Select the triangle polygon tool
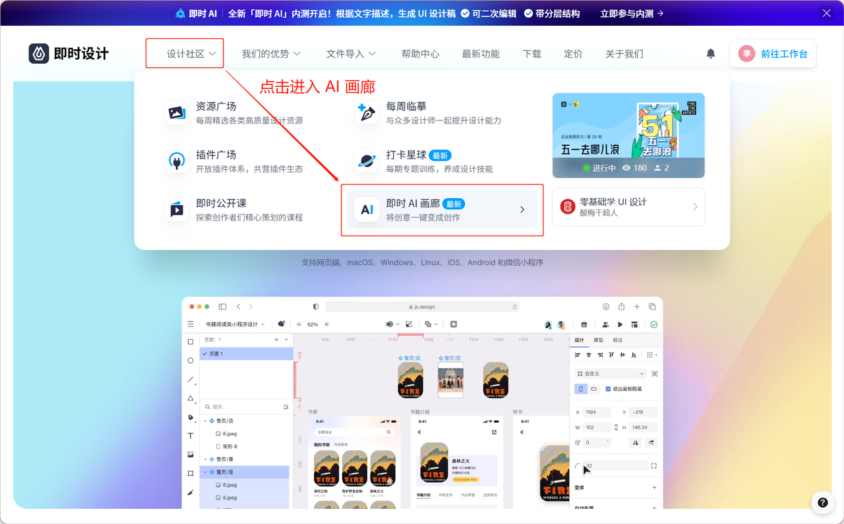The image size is (844, 524). point(191,398)
